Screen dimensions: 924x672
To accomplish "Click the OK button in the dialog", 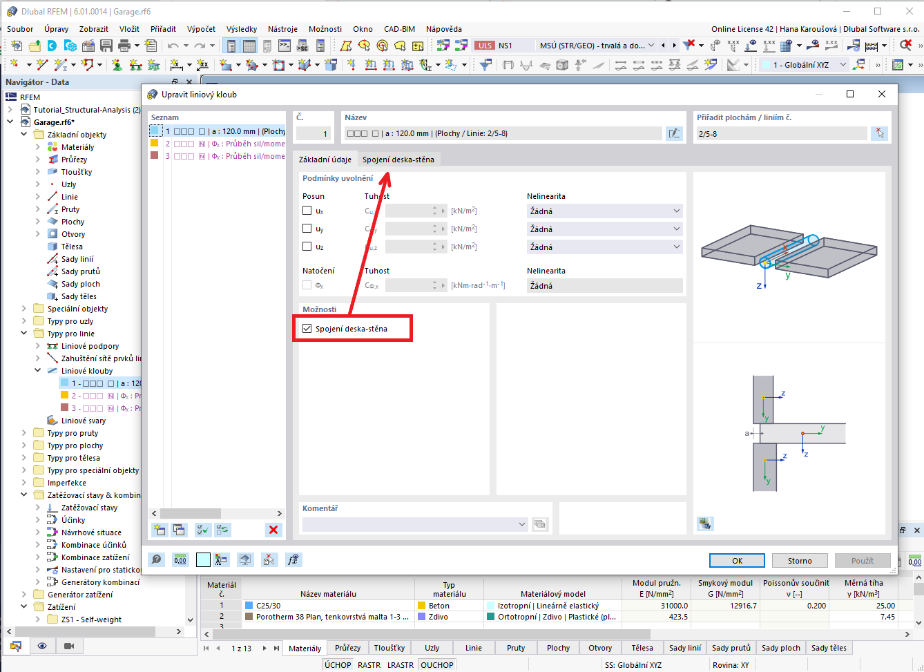I will (737, 561).
